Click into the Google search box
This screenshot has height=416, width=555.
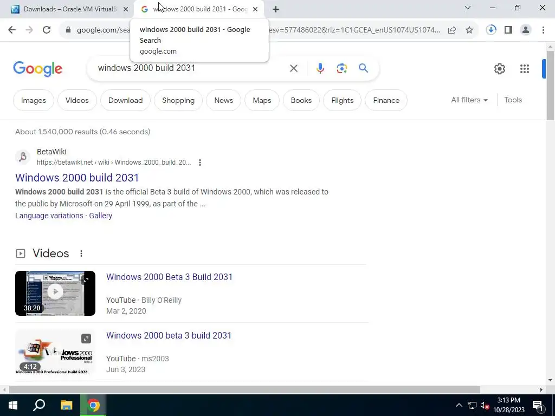[191, 68]
